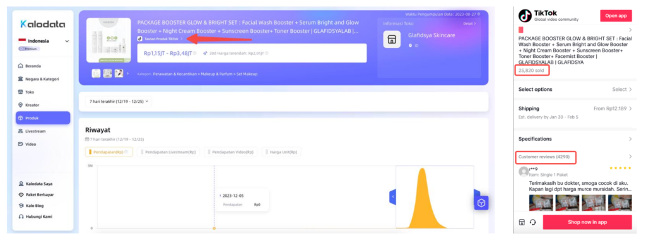Open the floating blue cube widget icon

pyautogui.click(x=481, y=203)
